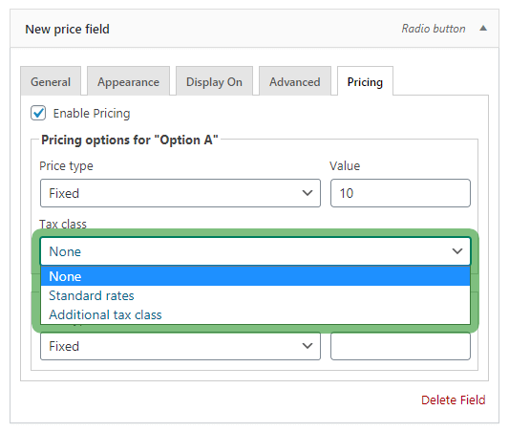Open the Display On tab

214,81
